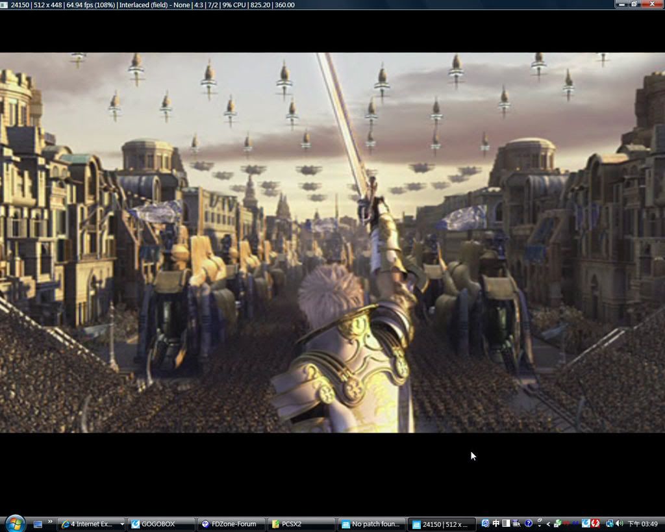
Task: Click the game window icon in title bar
Action: 5,5
